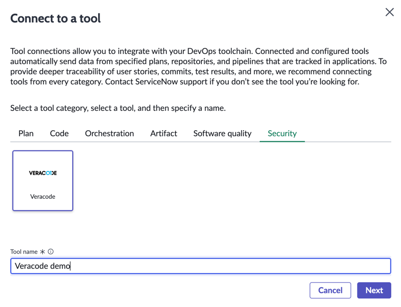Open the Artifact tab
Screen dimensions: 401x307
[x=164, y=134]
